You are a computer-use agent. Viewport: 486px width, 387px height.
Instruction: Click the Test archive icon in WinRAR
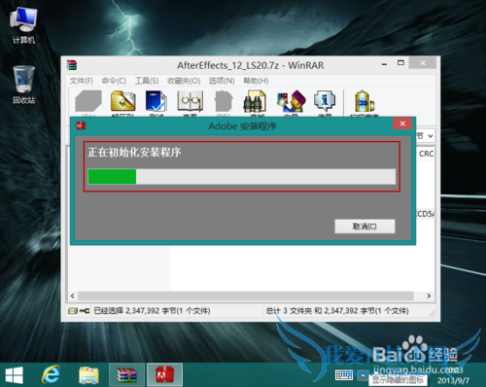pyautogui.click(x=156, y=101)
